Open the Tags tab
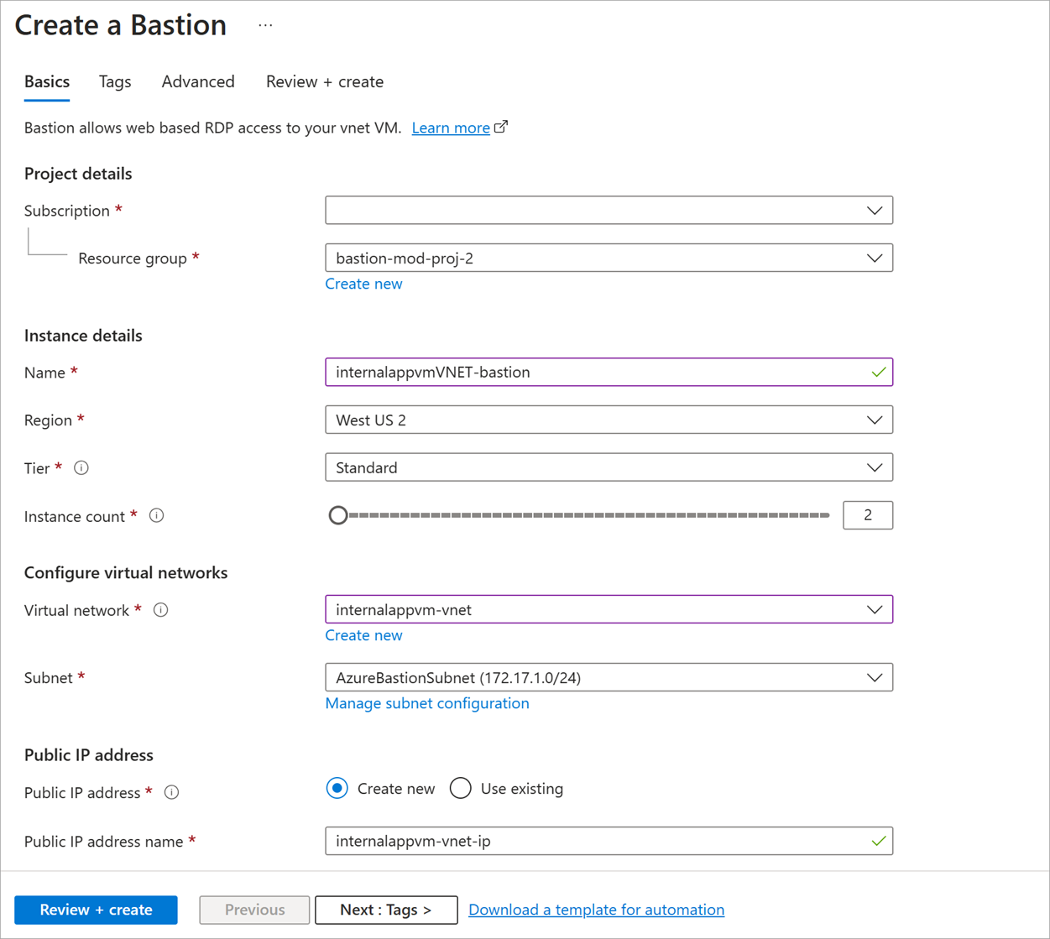Viewport: 1050px width, 939px height. point(115,81)
